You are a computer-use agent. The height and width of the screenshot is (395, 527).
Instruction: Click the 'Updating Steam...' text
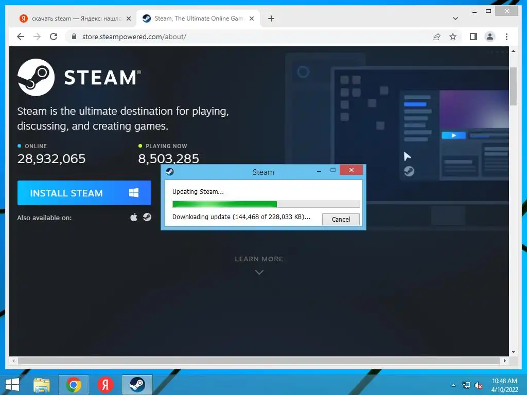pyautogui.click(x=198, y=192)
